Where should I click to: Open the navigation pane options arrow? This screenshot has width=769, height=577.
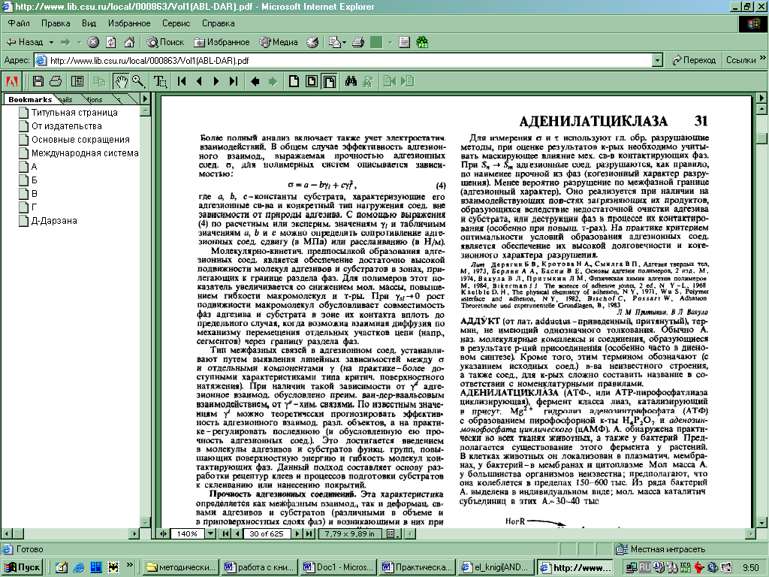(145, 98)
